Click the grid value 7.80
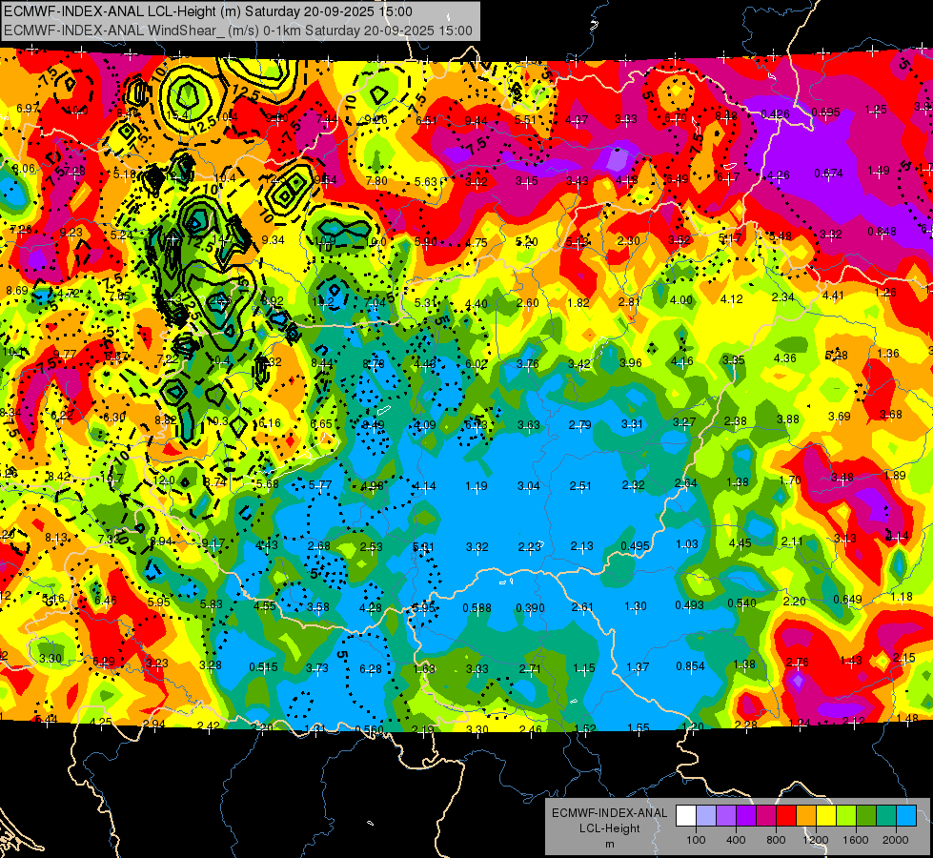This screenshot has height=858, width=933. click(376, 181)
